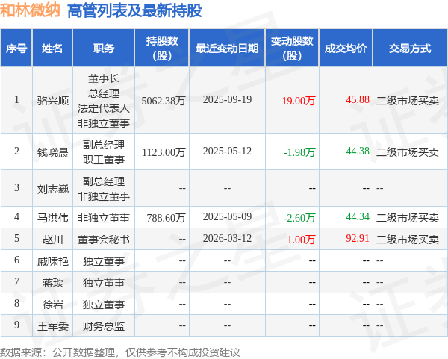Click the name 蒋琰
Screen dimensions: 448x359
(53, 283)
